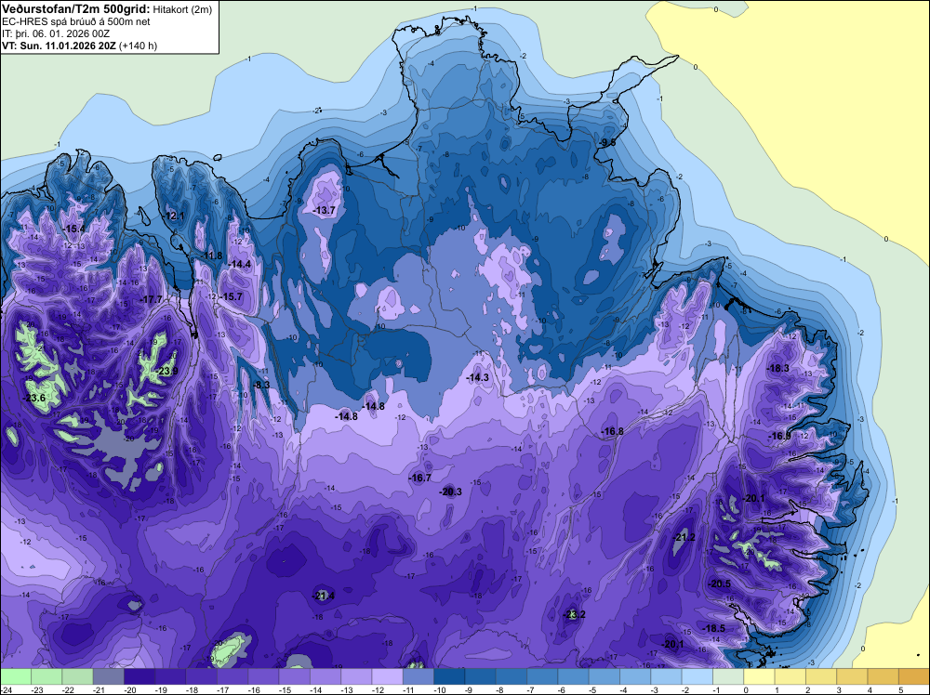Image resolution: width=930 pixels, height=695 pixels.
Task: Click the -20.3 temperature label
Action: tap(450, 492)
